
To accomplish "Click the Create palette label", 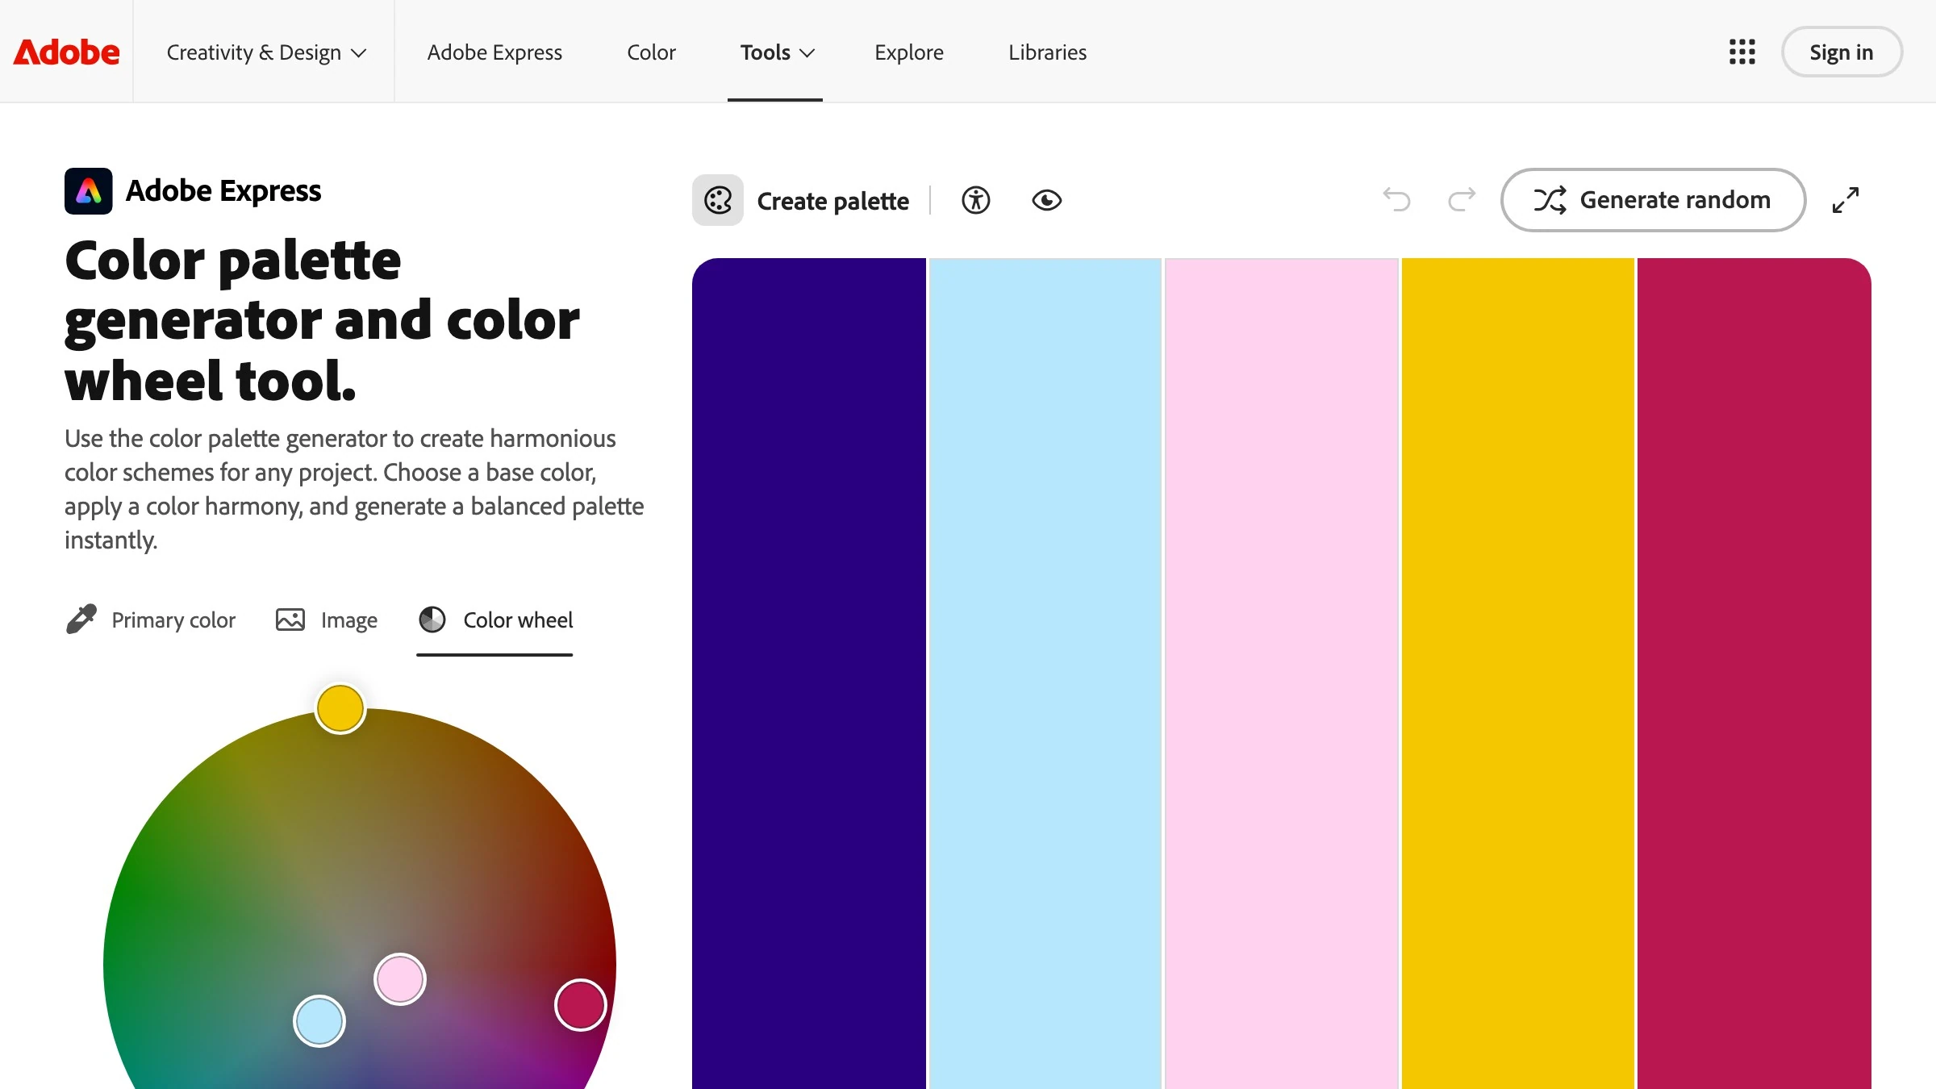I will tap(832, 201).
